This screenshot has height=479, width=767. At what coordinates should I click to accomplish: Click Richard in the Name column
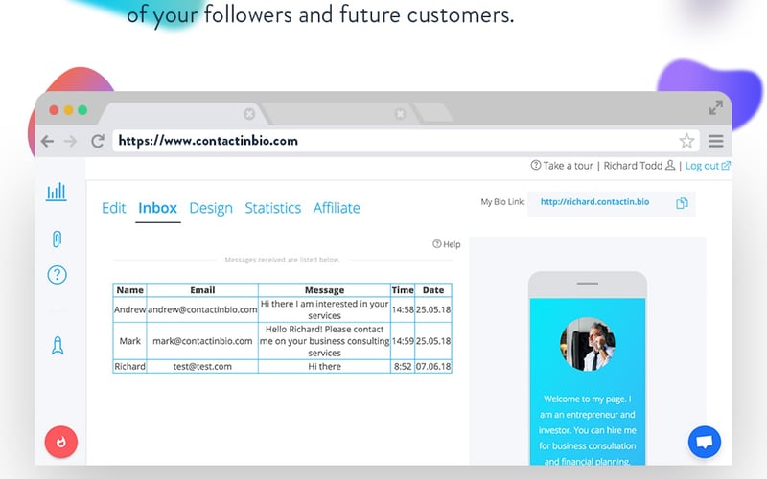(129, 366)
